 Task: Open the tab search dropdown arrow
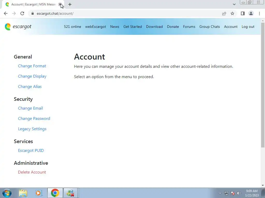[234, 4]
